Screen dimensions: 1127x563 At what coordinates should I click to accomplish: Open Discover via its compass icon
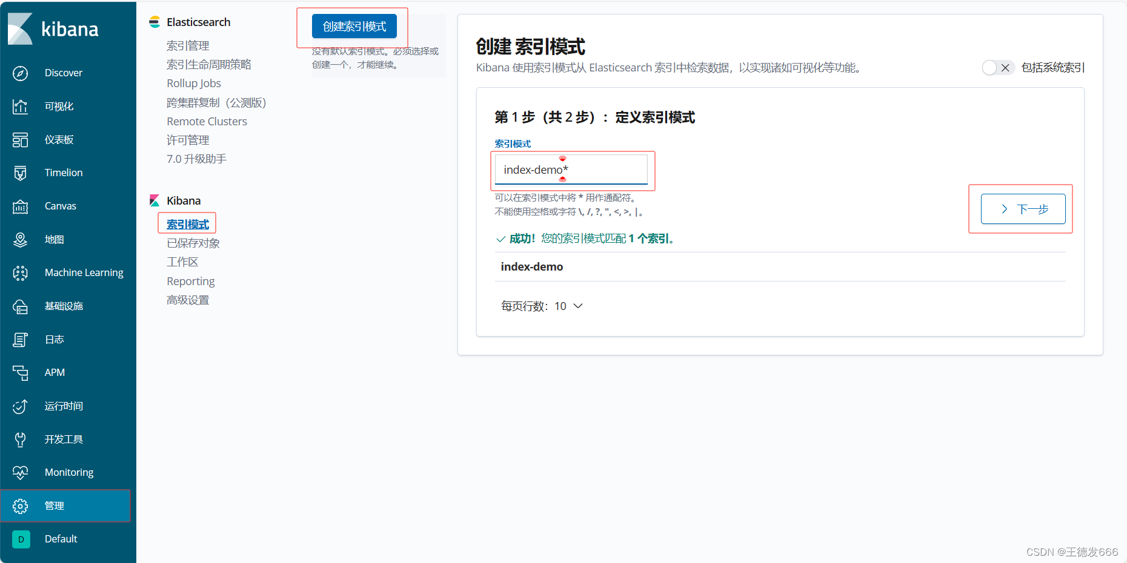tap(21, 73)
